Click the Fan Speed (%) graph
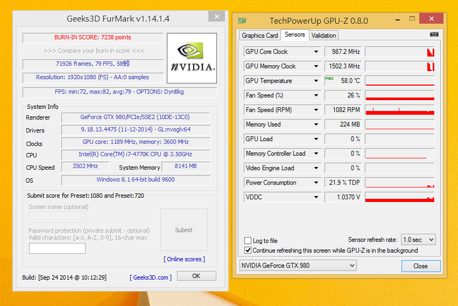 pos(399,95)
